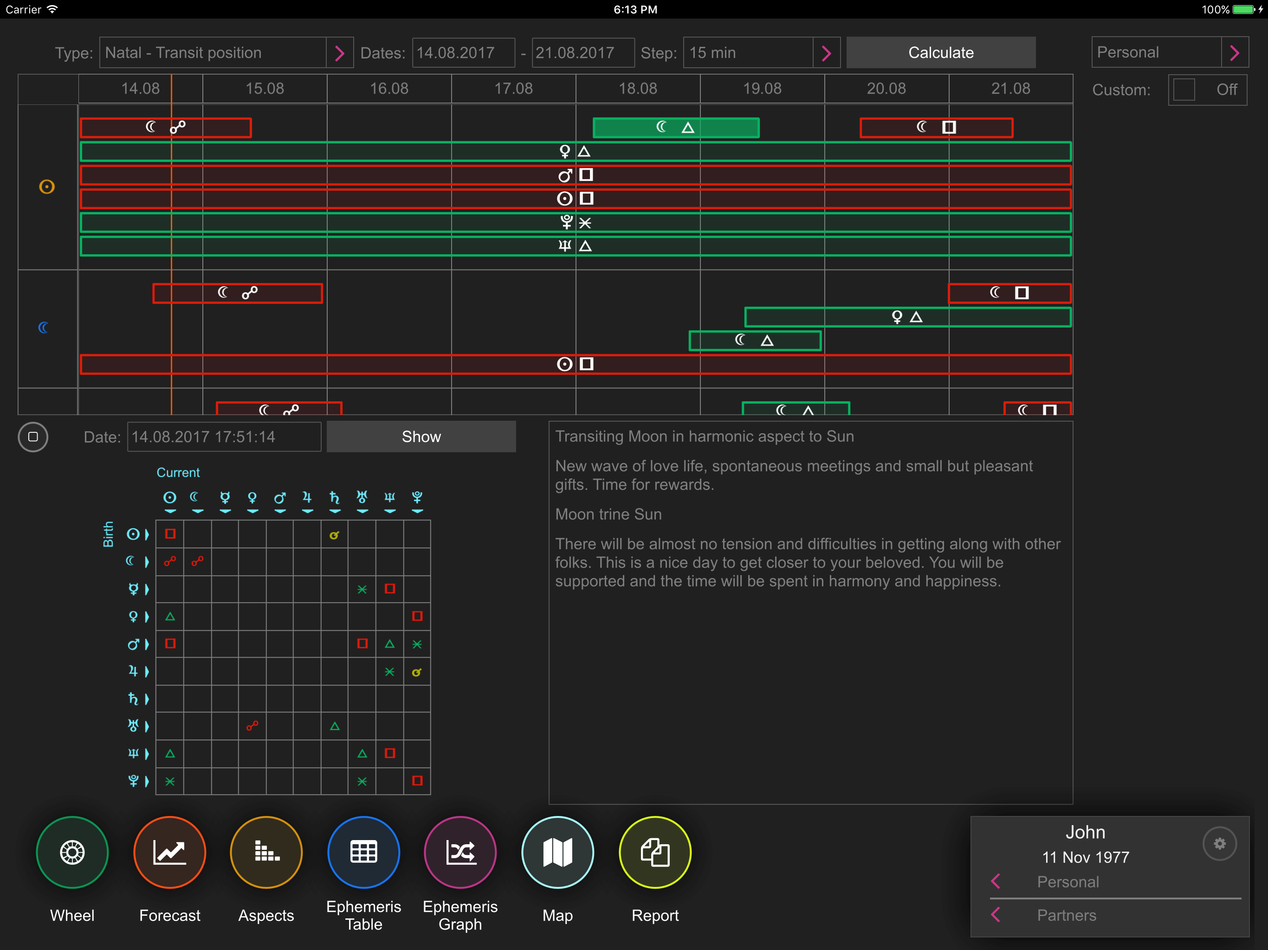The height and width of the screenshot is (950, 1268).
Task: Tap the Birth Uranus–Current Venus opposition cell
Action: tap(252, 726)
